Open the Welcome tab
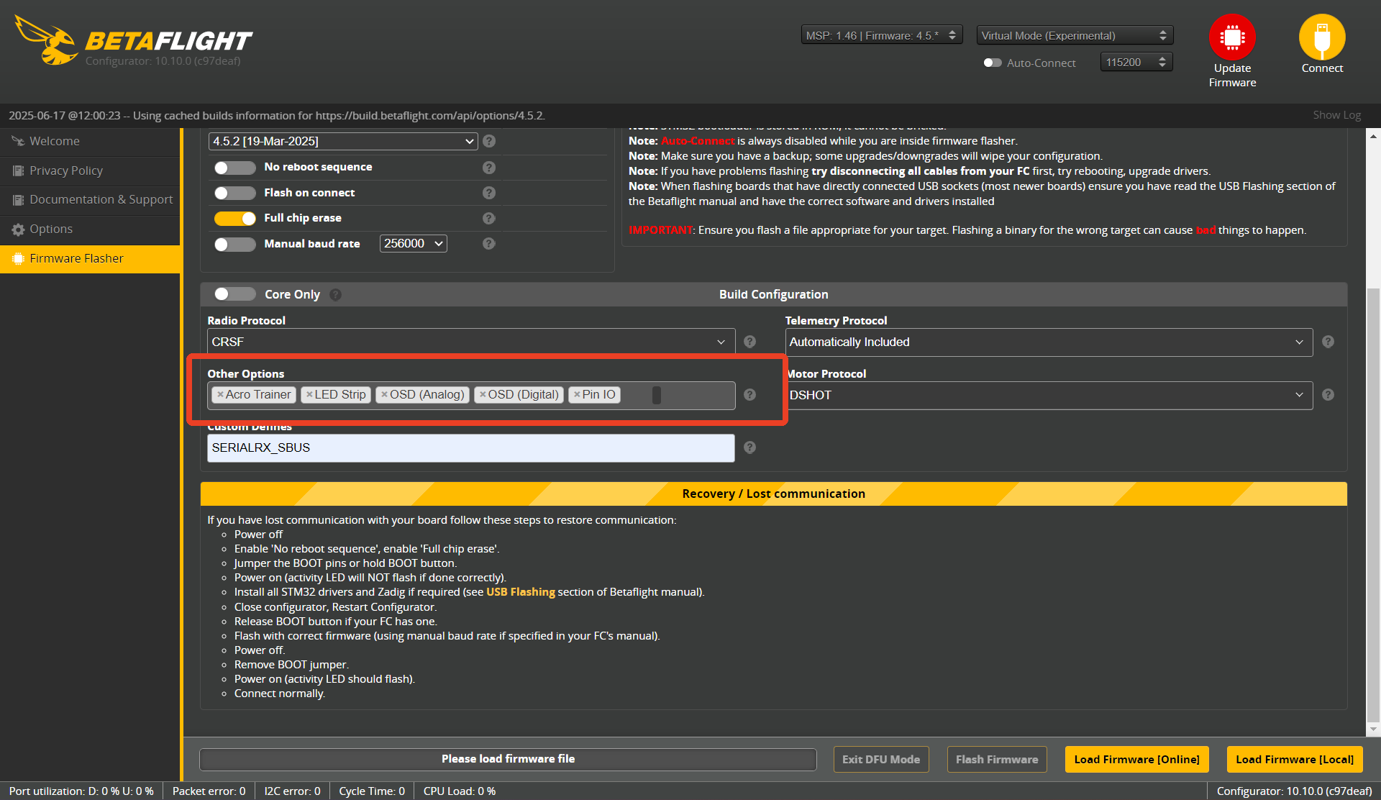The height and width of the screenshot is (800, 1381). (90, 141)
